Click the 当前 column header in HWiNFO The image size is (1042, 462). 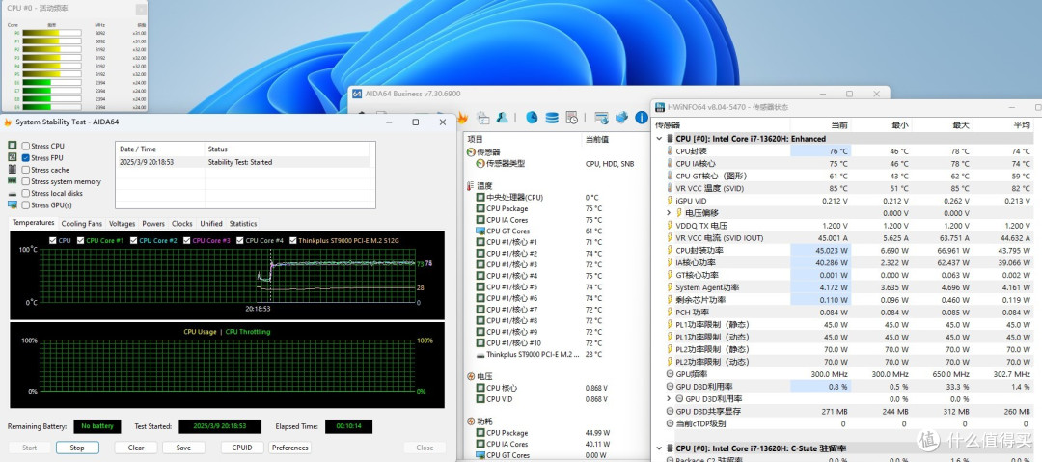pos(819,125)
